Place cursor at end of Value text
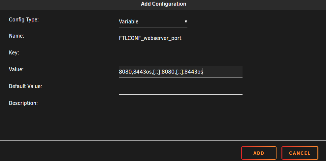 click(203, 72)
